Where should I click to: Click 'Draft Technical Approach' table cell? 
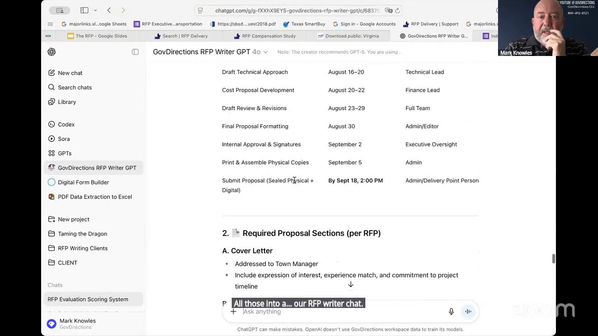[255, 72]
